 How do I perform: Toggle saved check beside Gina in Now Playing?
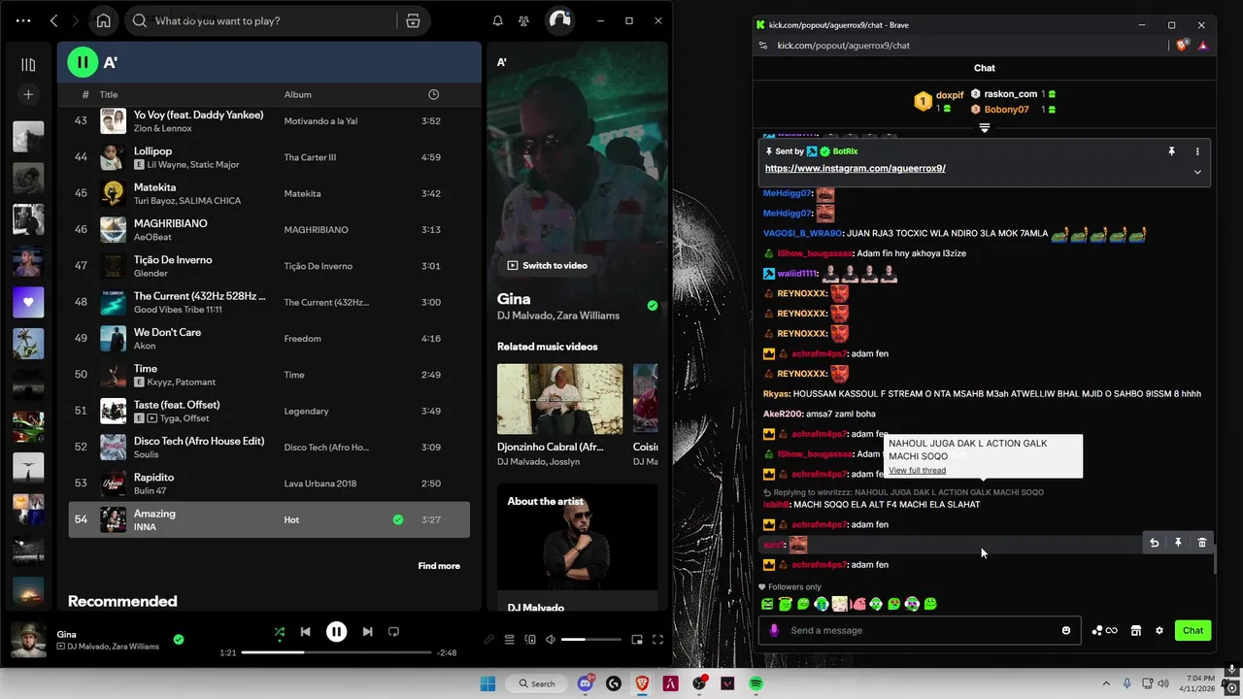click(x=652, y=305)
